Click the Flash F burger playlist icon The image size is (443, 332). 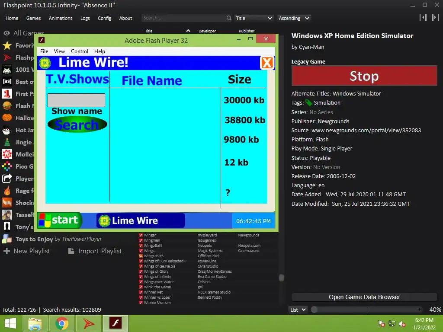coord(7,106)
